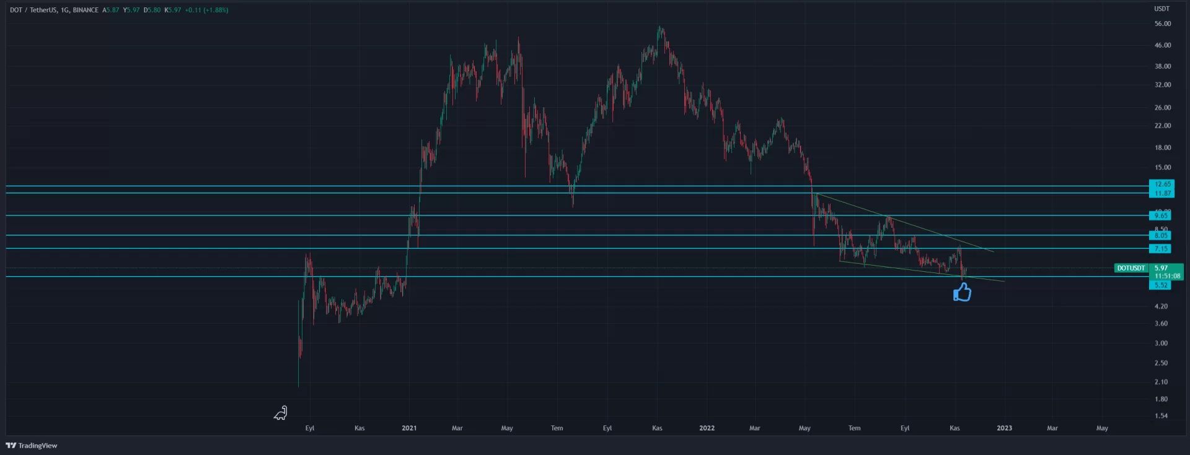Click the 56.00 mark on price scale
Viewport: 1190px width, 455px height.
1162,24
